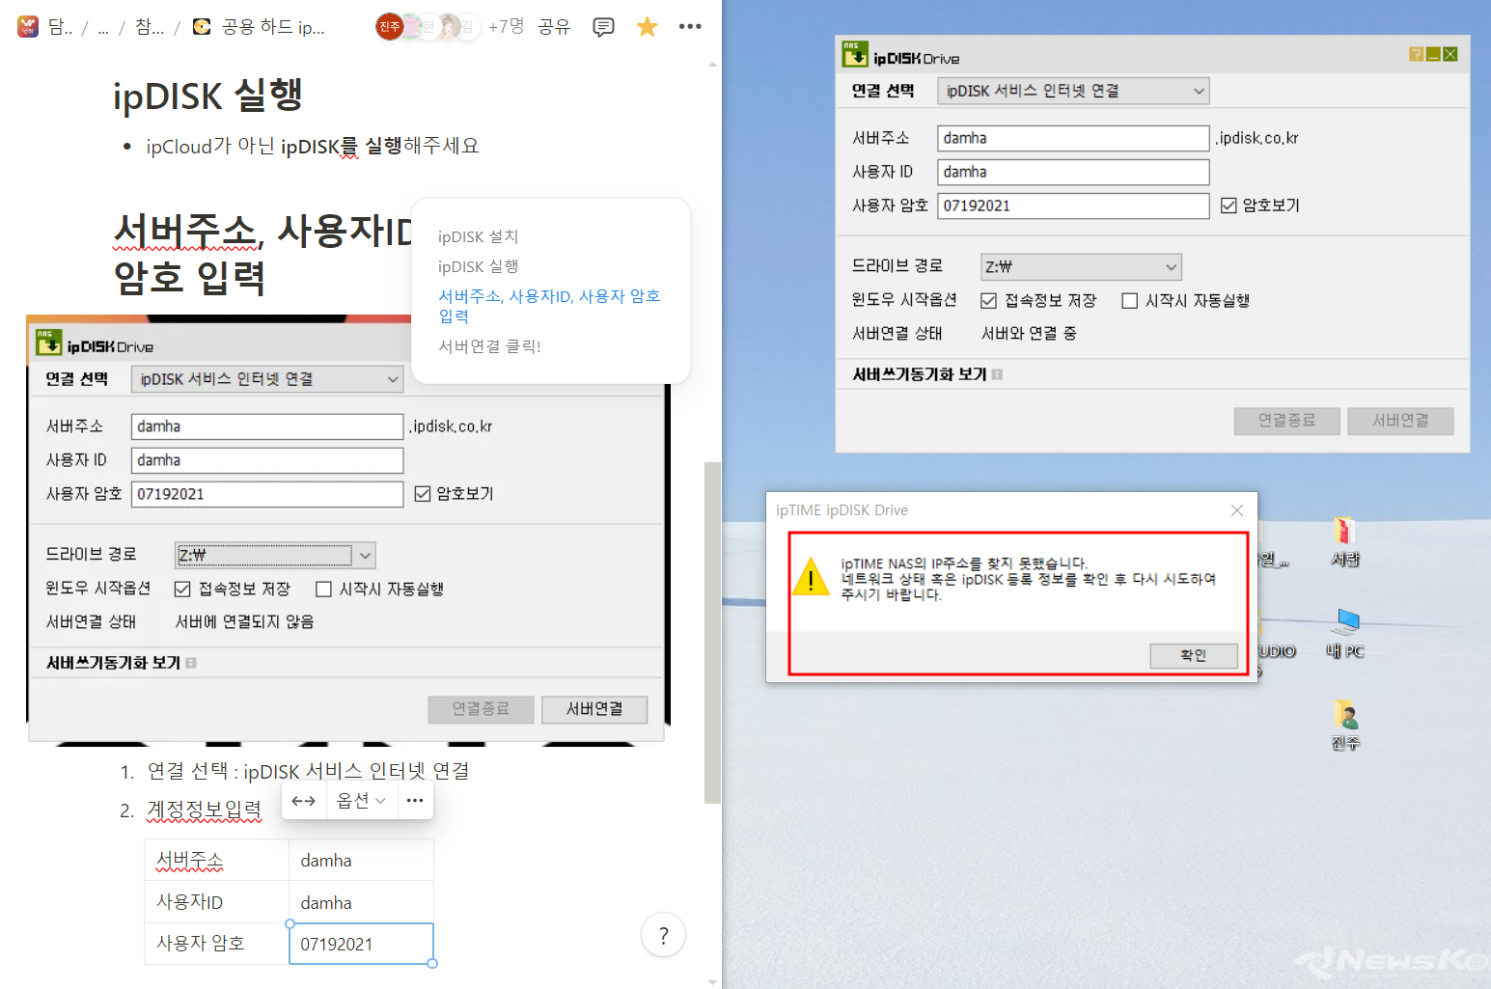Image resolution: width=1491 pixels, height=989 pixels.
Task: Open the 서랍 desktop icon
Action: point(1345,542)
